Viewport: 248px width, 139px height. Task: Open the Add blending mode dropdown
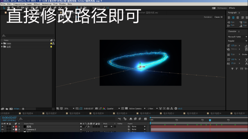click(x=108, y=127)
